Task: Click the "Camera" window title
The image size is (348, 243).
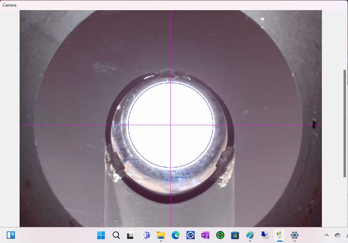Action: (x=9, y=5)
